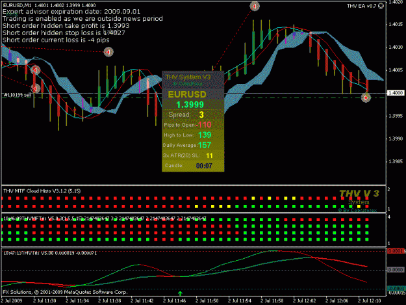Click the 1.3995 price axis label

[396, 116]
